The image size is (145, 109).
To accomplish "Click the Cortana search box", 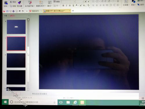I will 33,102.
